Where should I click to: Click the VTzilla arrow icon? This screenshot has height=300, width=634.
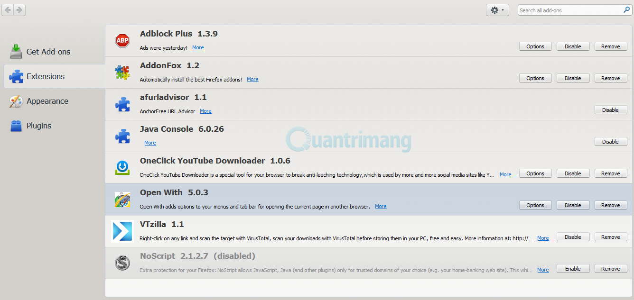pyautogui.click(x=122, y=231)
